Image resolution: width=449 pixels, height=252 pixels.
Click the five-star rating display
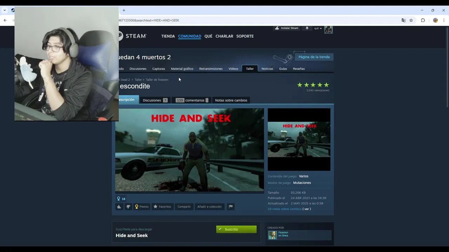[x=313, y=85]
